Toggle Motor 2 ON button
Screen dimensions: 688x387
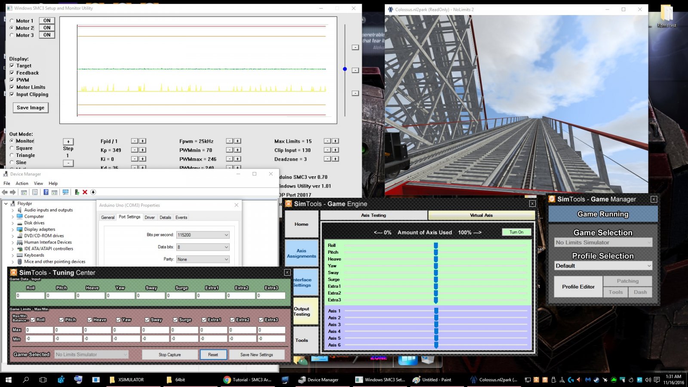point(47,28)
